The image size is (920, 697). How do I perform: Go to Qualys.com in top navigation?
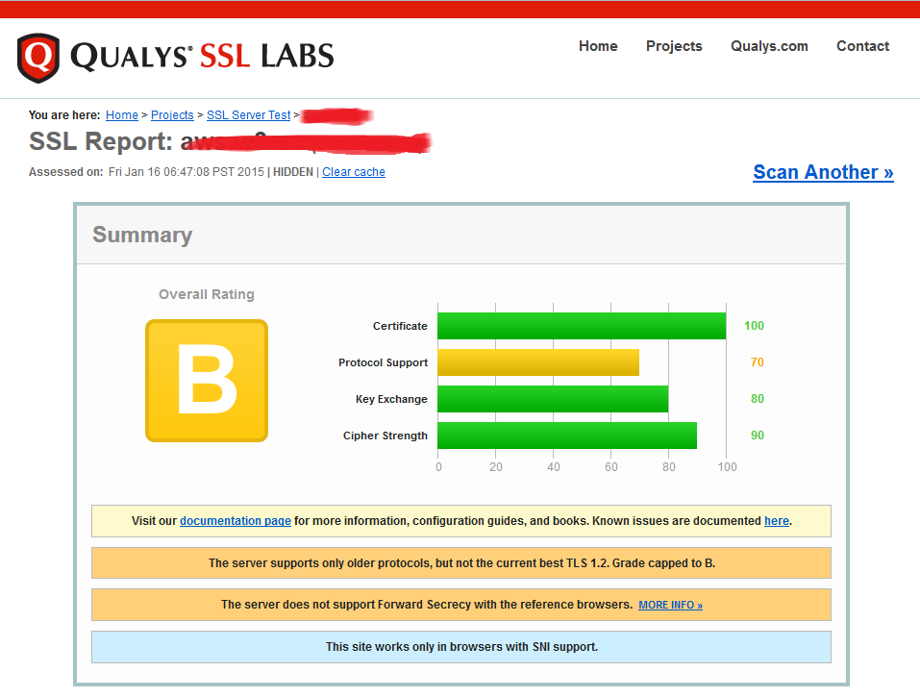[769, 46]
